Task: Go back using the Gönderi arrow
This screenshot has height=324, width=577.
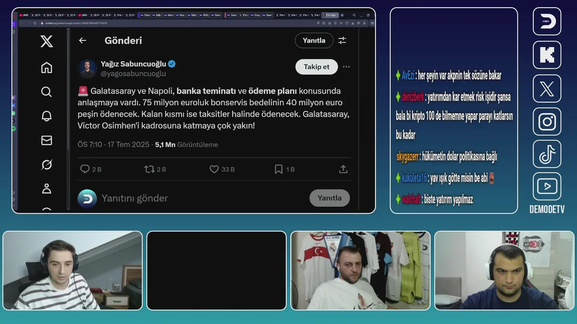Action: tap(82, 40)
